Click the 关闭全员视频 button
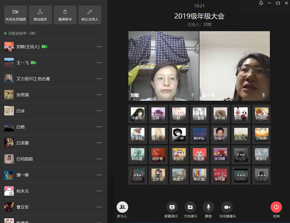 (x=16, y=15)
